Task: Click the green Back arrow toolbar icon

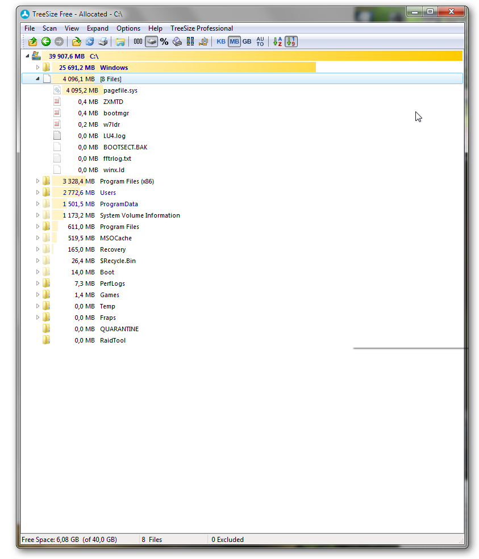Action: click(46, 41)
